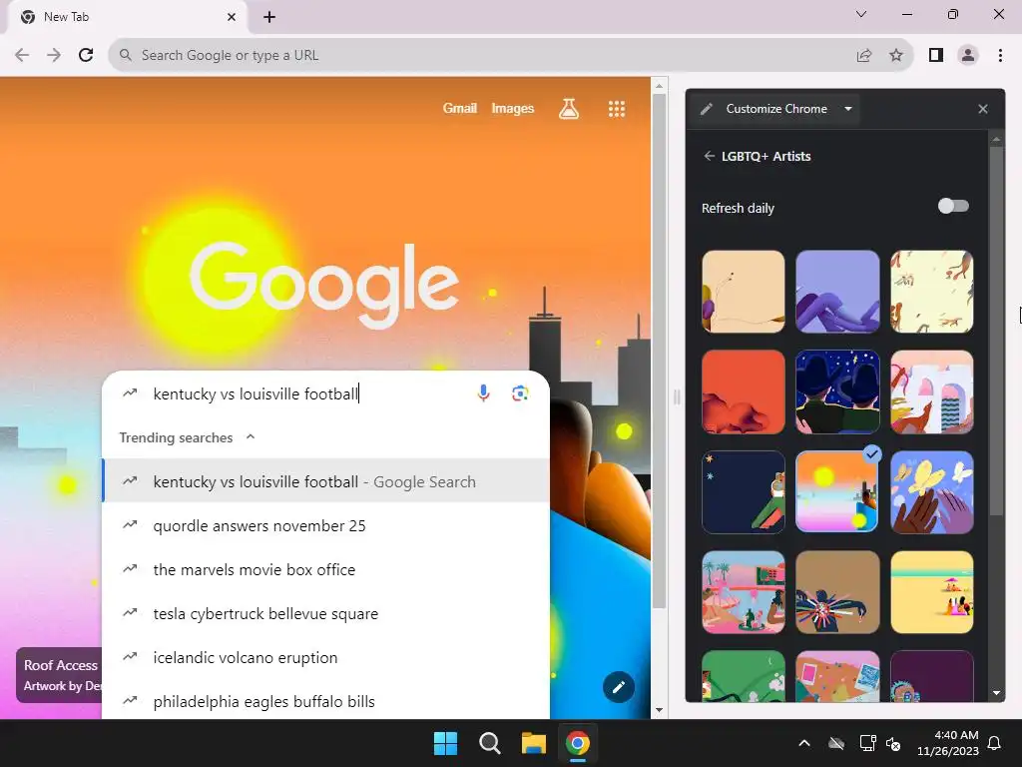Screen dimensions: 1022x767
Task: Select icelandic volcano eruption suggestion
Action: (326, 657)
